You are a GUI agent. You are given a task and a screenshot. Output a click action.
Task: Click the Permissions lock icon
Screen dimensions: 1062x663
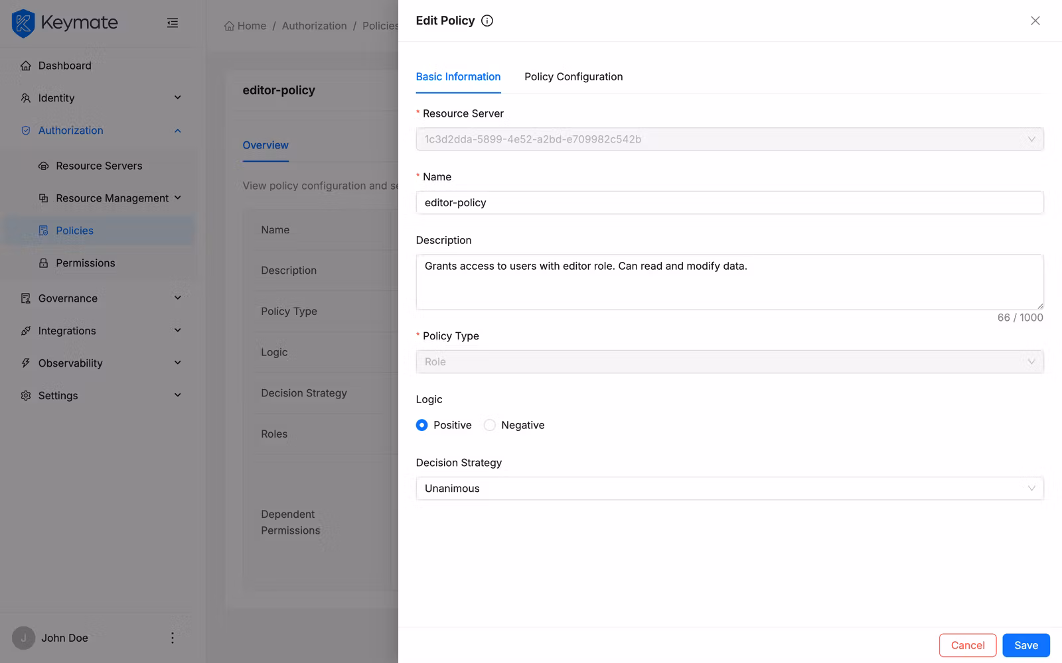[x=42, y=263]
